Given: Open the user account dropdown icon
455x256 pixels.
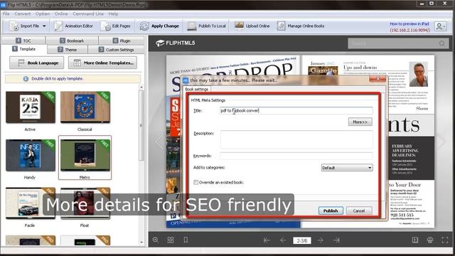Looking at the screenshot, I should pyautogui.click(x=440, y=26).
